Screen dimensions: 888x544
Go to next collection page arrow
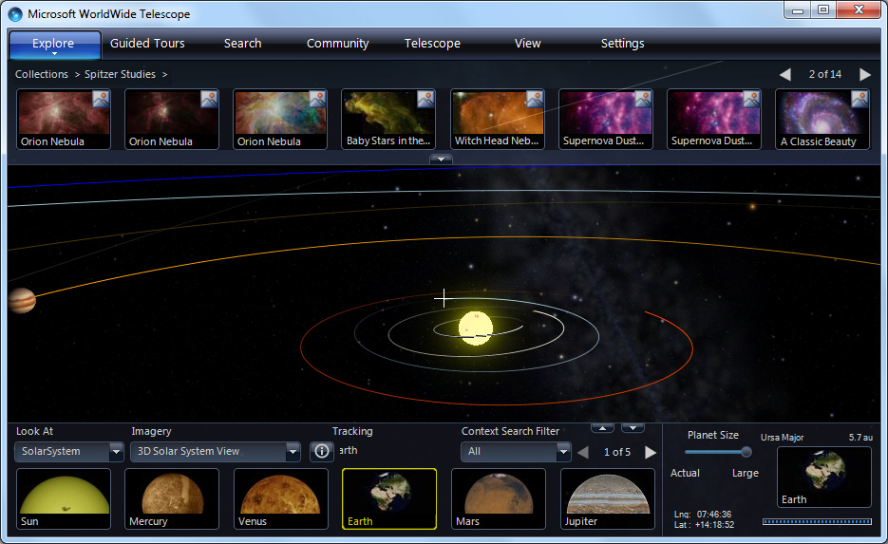(865, 75)
